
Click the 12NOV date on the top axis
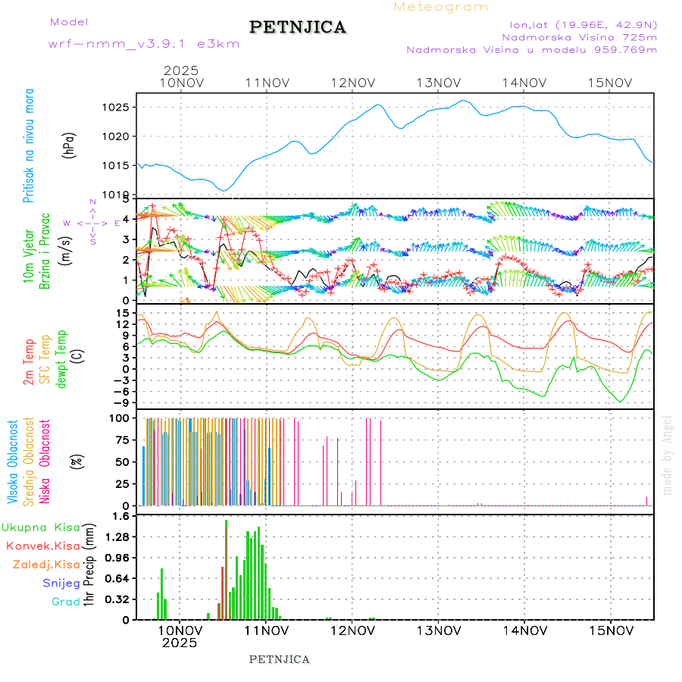tap(352, 83)
